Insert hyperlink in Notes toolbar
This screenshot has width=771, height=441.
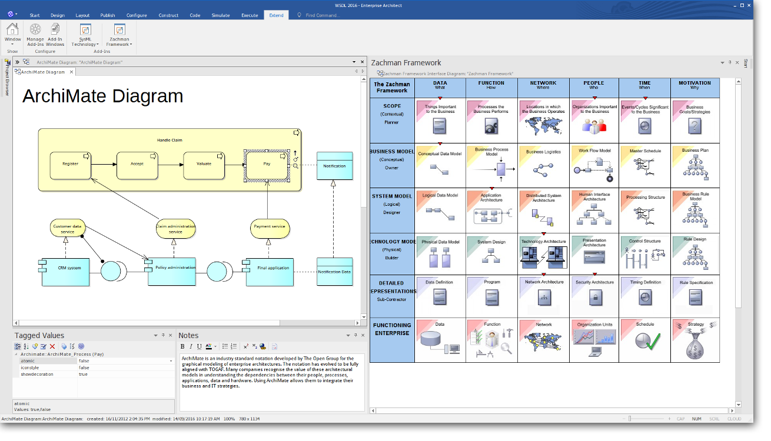262,347
